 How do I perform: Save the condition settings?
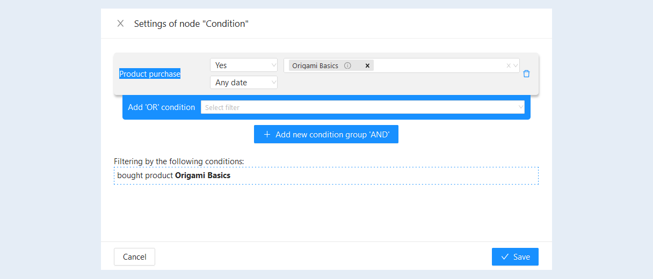tap(515, 256)
